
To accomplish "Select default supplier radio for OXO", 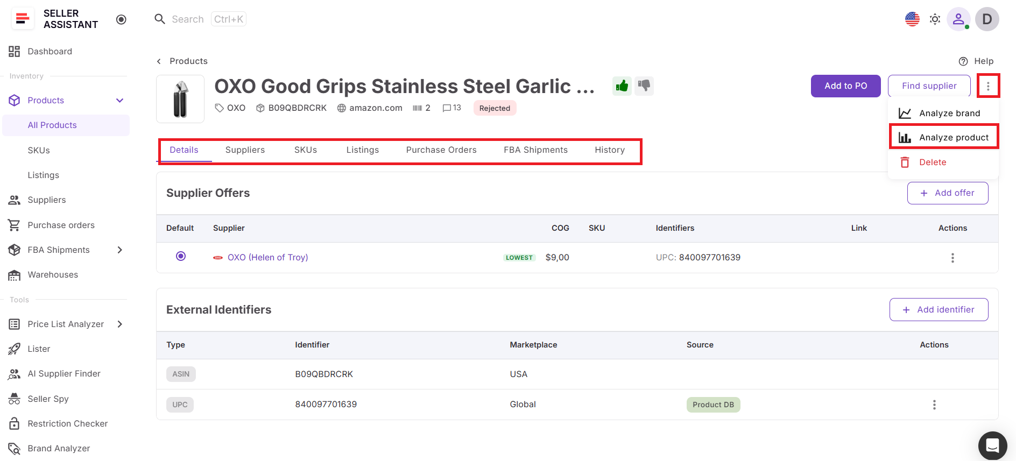I will (x=181, y=256).
